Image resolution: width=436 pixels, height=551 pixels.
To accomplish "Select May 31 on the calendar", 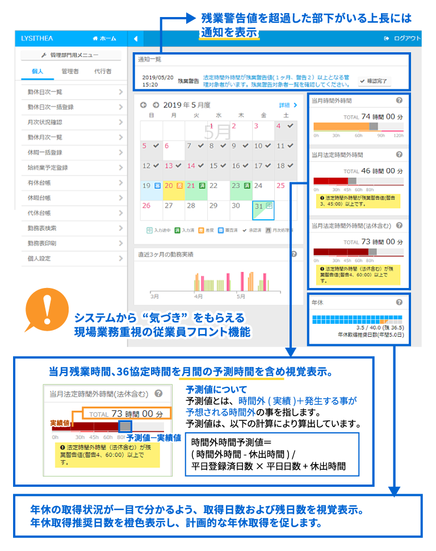I will tap(263, 210).
